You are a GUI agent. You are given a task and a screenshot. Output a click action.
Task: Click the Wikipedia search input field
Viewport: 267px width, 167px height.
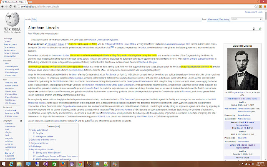[245, 19]
